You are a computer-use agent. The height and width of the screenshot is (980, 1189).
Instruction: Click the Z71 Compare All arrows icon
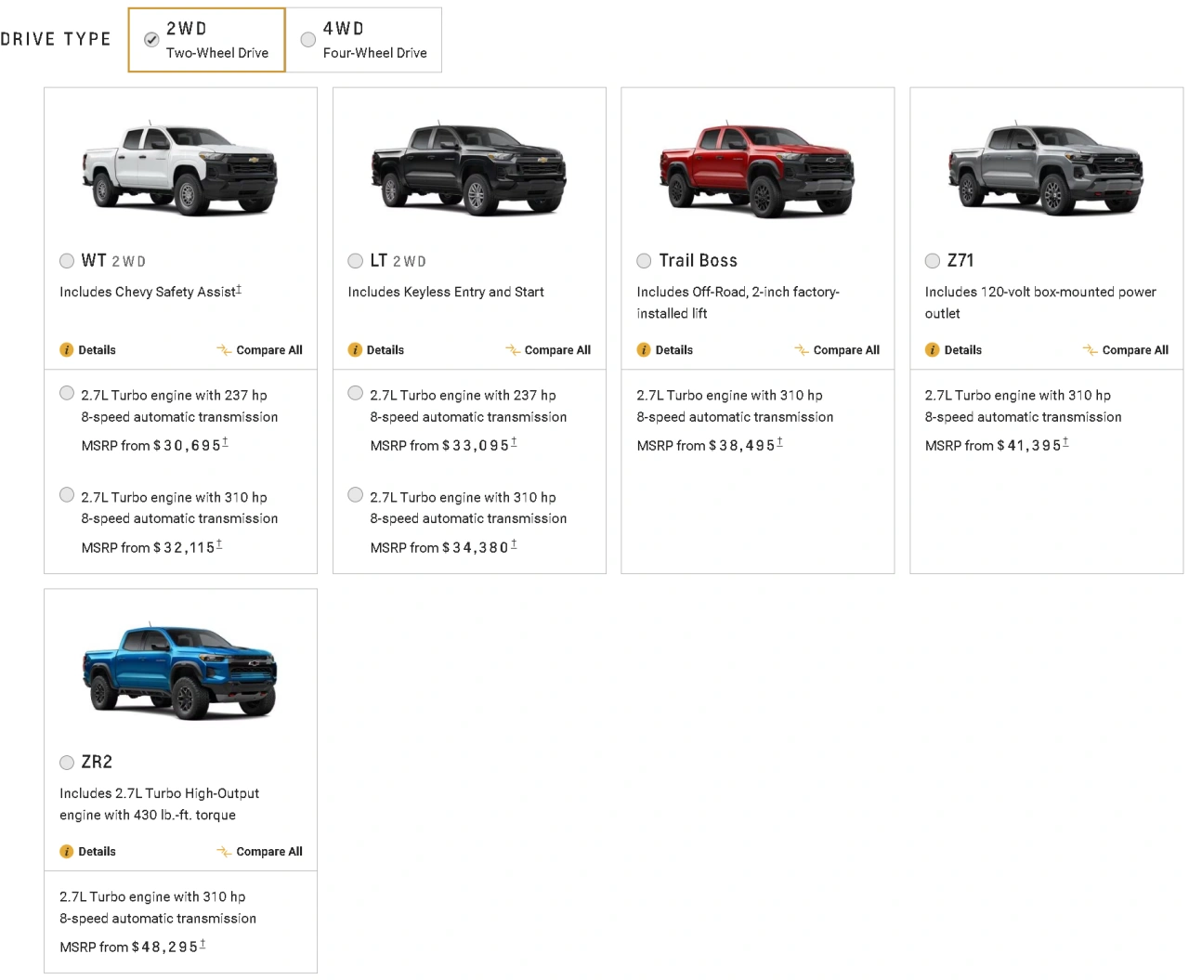[x=1091, y=350]
